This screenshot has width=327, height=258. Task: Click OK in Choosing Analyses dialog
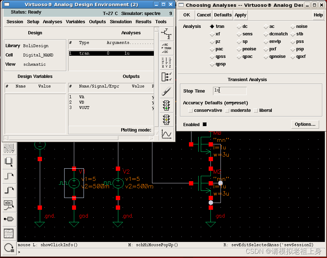click(x=187, y=15)
